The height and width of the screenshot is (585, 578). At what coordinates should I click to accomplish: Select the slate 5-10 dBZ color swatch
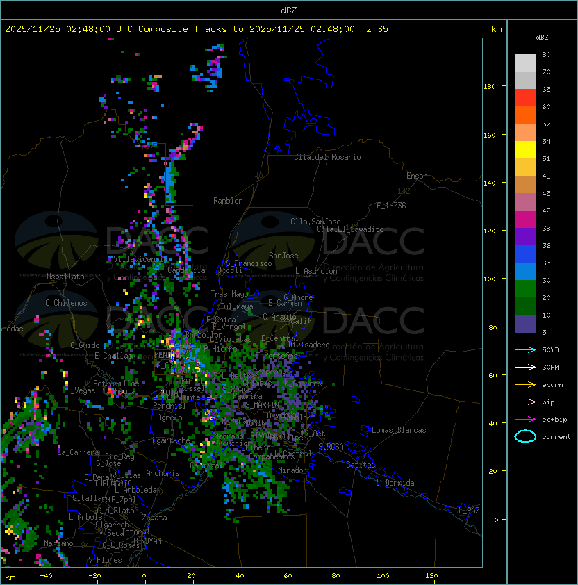[525, 324]
